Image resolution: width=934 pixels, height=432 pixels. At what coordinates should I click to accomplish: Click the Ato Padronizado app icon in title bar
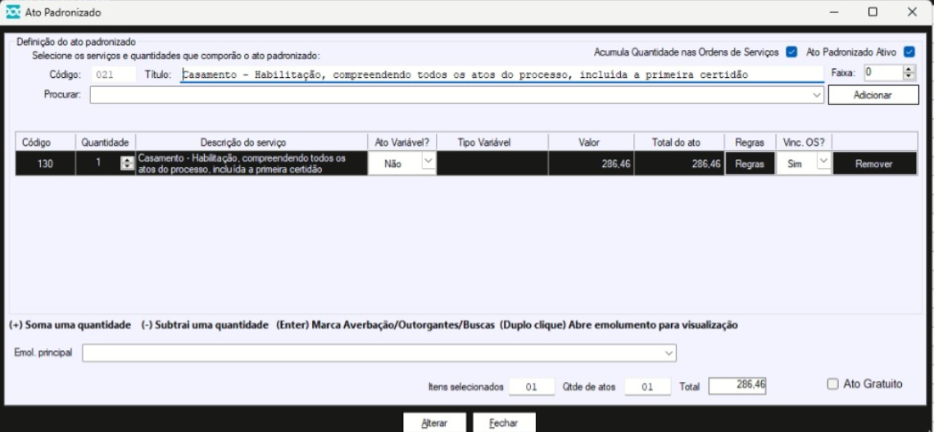click(13, 12)
